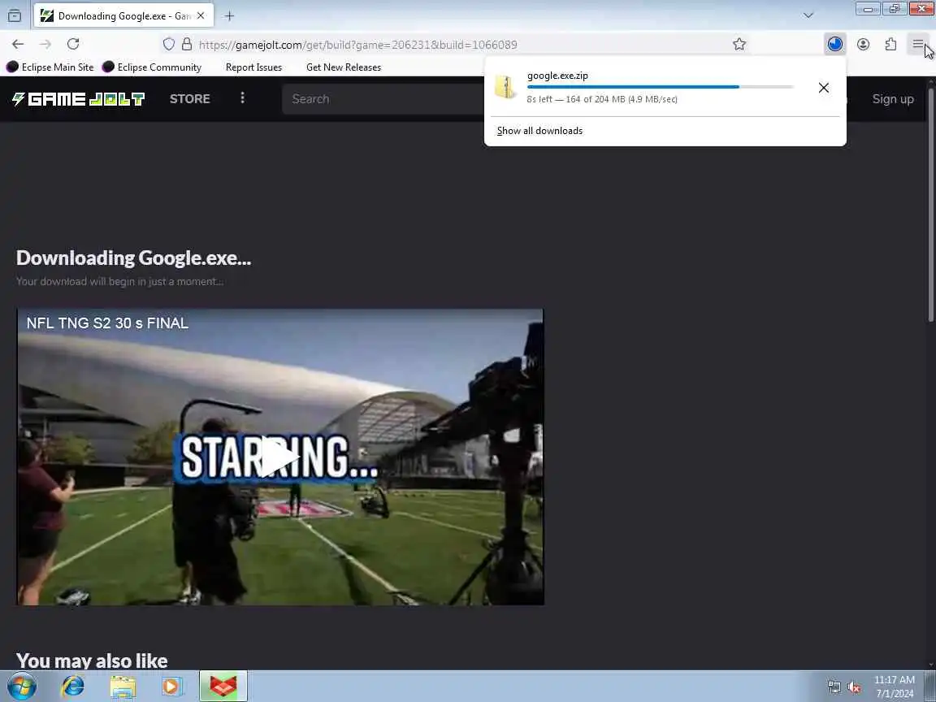Open Windows Media Player from taskbar
Image resolution: width=936 pixels, height=702 pixels.
172,687
